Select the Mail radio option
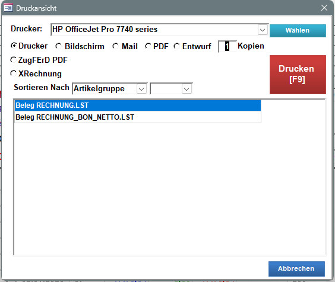 115,46
